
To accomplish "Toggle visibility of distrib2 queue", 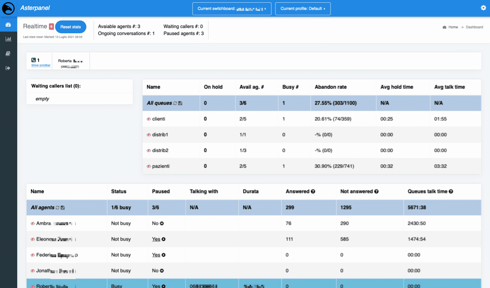I will [149, 150].
